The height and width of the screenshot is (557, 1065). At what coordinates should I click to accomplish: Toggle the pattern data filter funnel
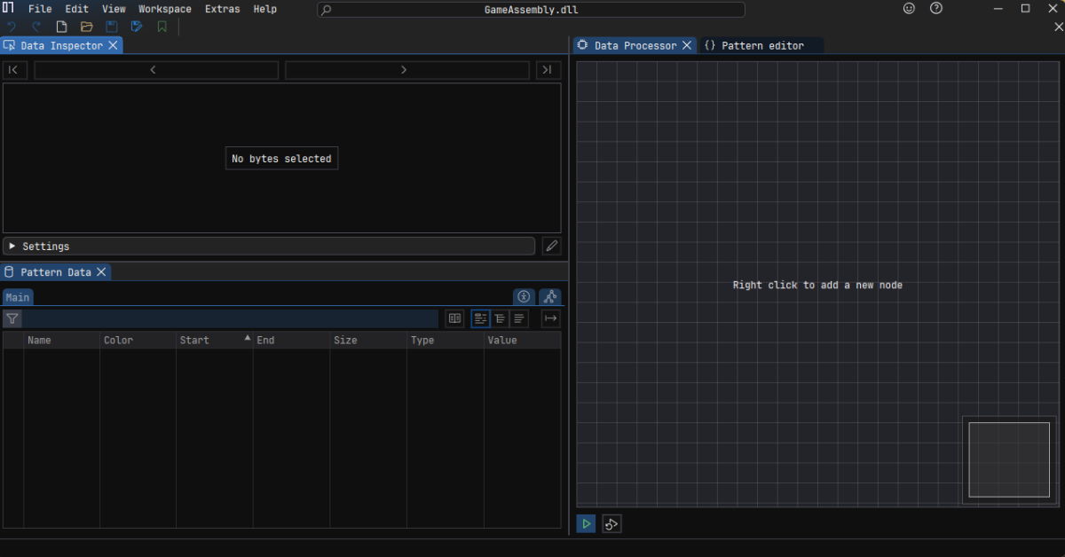[12, 318]
